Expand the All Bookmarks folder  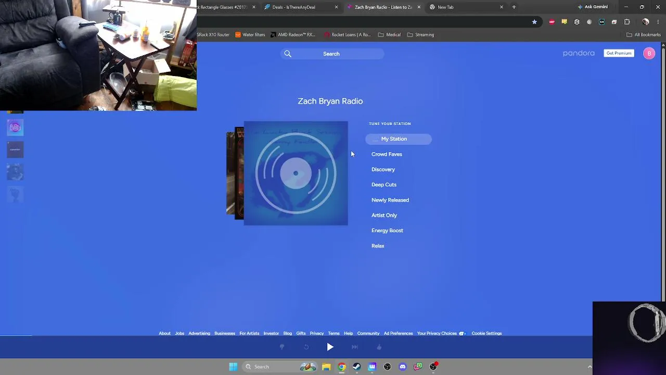[x=644, y=35]
